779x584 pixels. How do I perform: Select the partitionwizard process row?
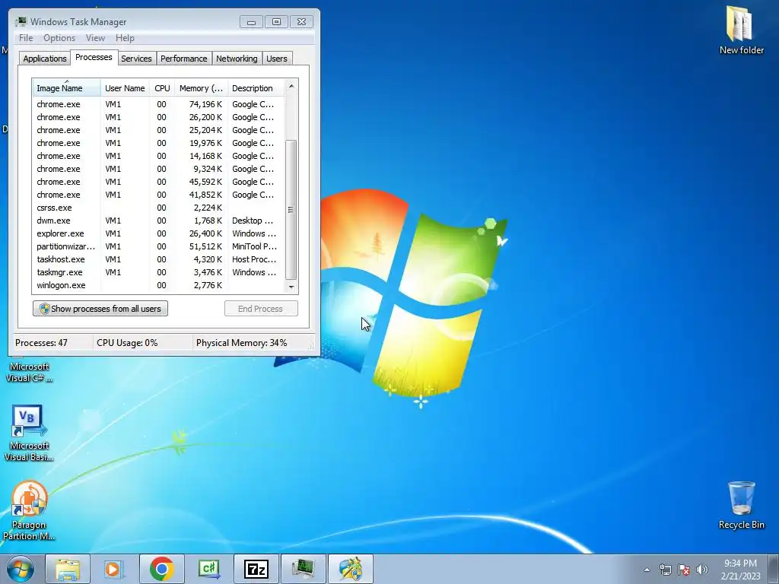(158, 246)
